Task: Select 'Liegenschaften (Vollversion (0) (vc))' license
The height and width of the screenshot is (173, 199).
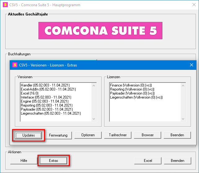Action: [136, 97]
